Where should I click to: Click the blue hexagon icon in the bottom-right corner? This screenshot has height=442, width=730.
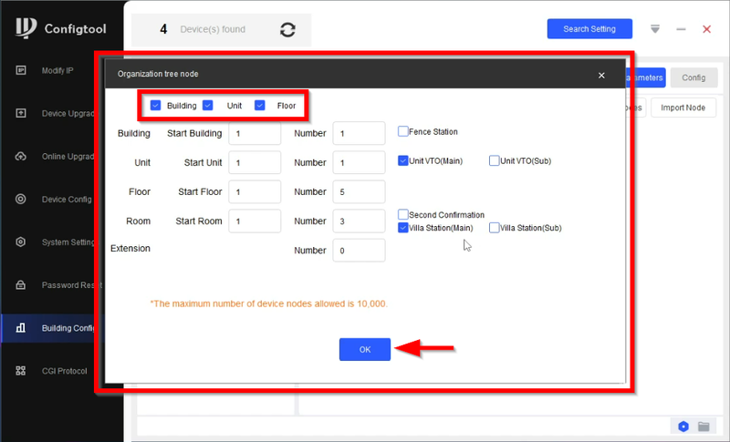(683, 427)
